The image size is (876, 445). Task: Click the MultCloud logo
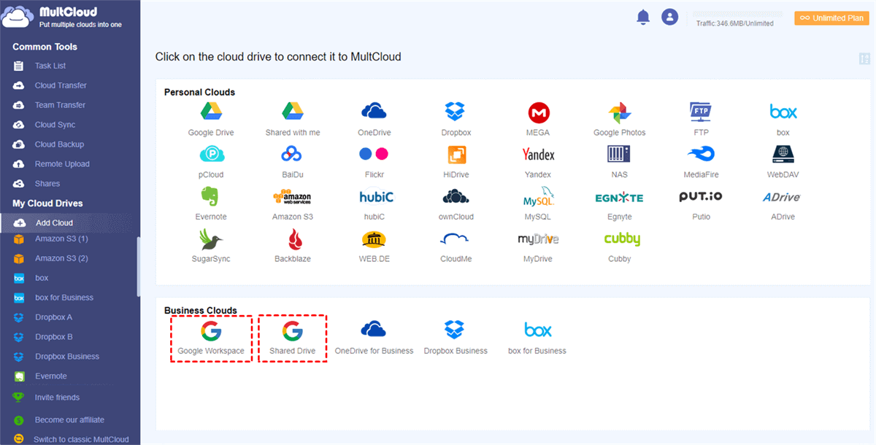pos(61,17)
